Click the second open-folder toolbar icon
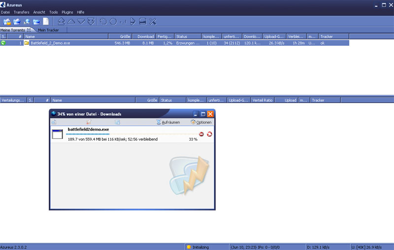The width and height of the screenshot is (394, 250). pyautogui.click(x=17, y=22)
